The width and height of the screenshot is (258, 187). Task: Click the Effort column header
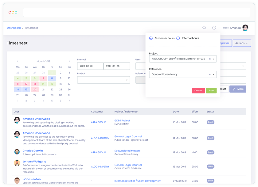195,112
